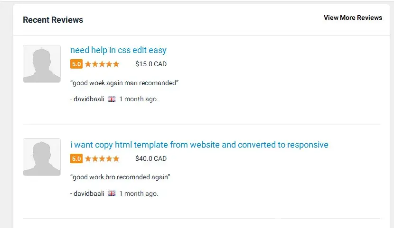Screen dimensions: 394x228
Task: Click davidbaali username in first review
Action: (x=89, y=99)
